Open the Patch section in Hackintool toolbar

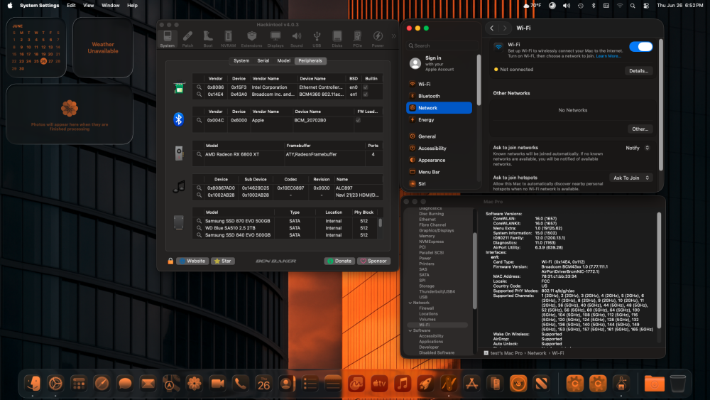point(187,39)
